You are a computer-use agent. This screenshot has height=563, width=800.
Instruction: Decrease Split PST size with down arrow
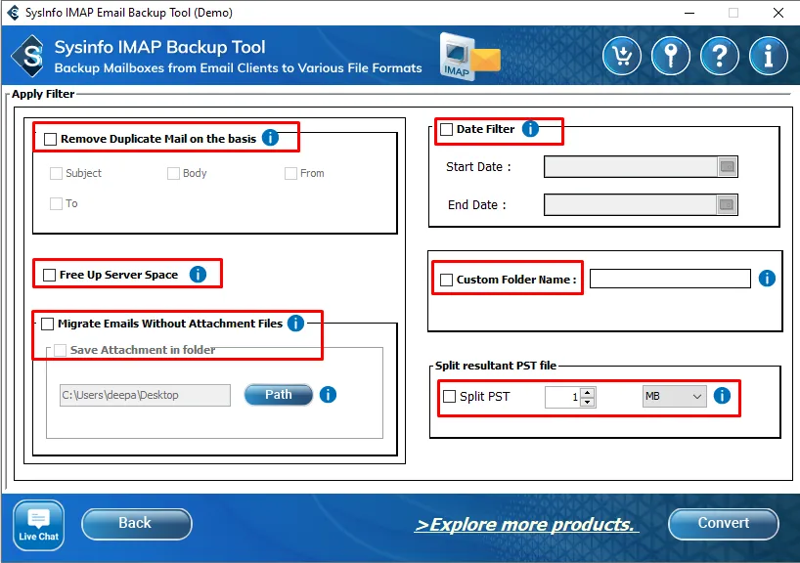(x=588, y=402)
